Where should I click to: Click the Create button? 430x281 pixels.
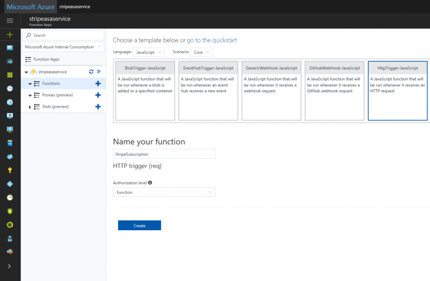coord(139,225)
